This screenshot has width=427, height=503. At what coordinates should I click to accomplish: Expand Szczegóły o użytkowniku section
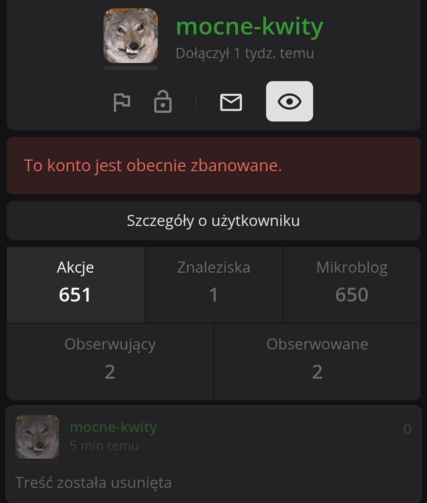(x=213, y=221)
